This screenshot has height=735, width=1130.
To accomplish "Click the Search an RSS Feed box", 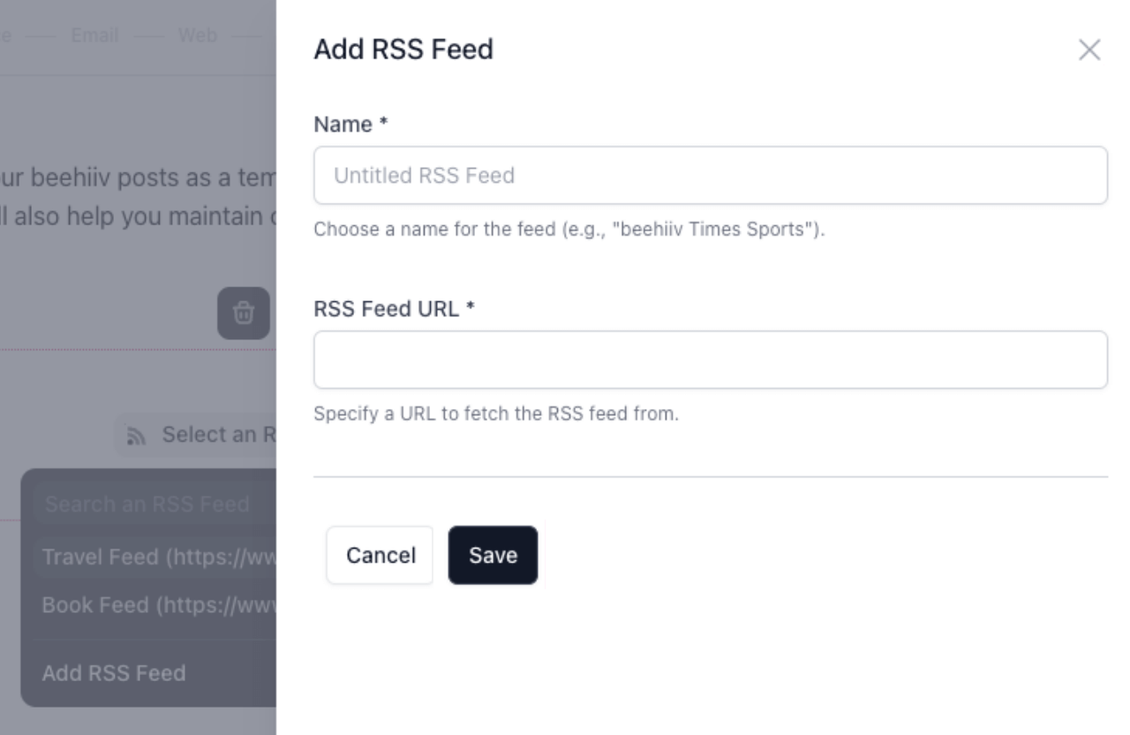I will pos(146,504).
